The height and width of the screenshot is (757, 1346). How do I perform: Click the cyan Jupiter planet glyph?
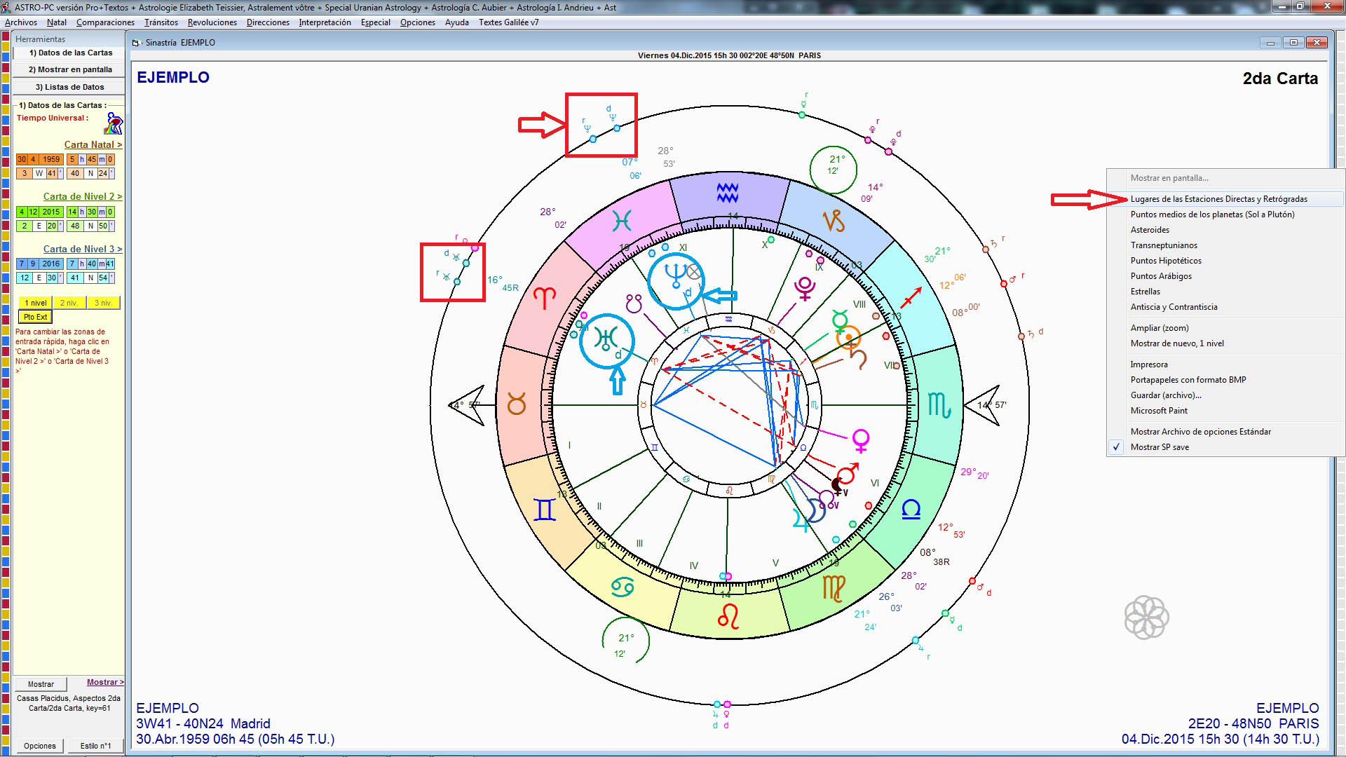[x=800, y=519]
